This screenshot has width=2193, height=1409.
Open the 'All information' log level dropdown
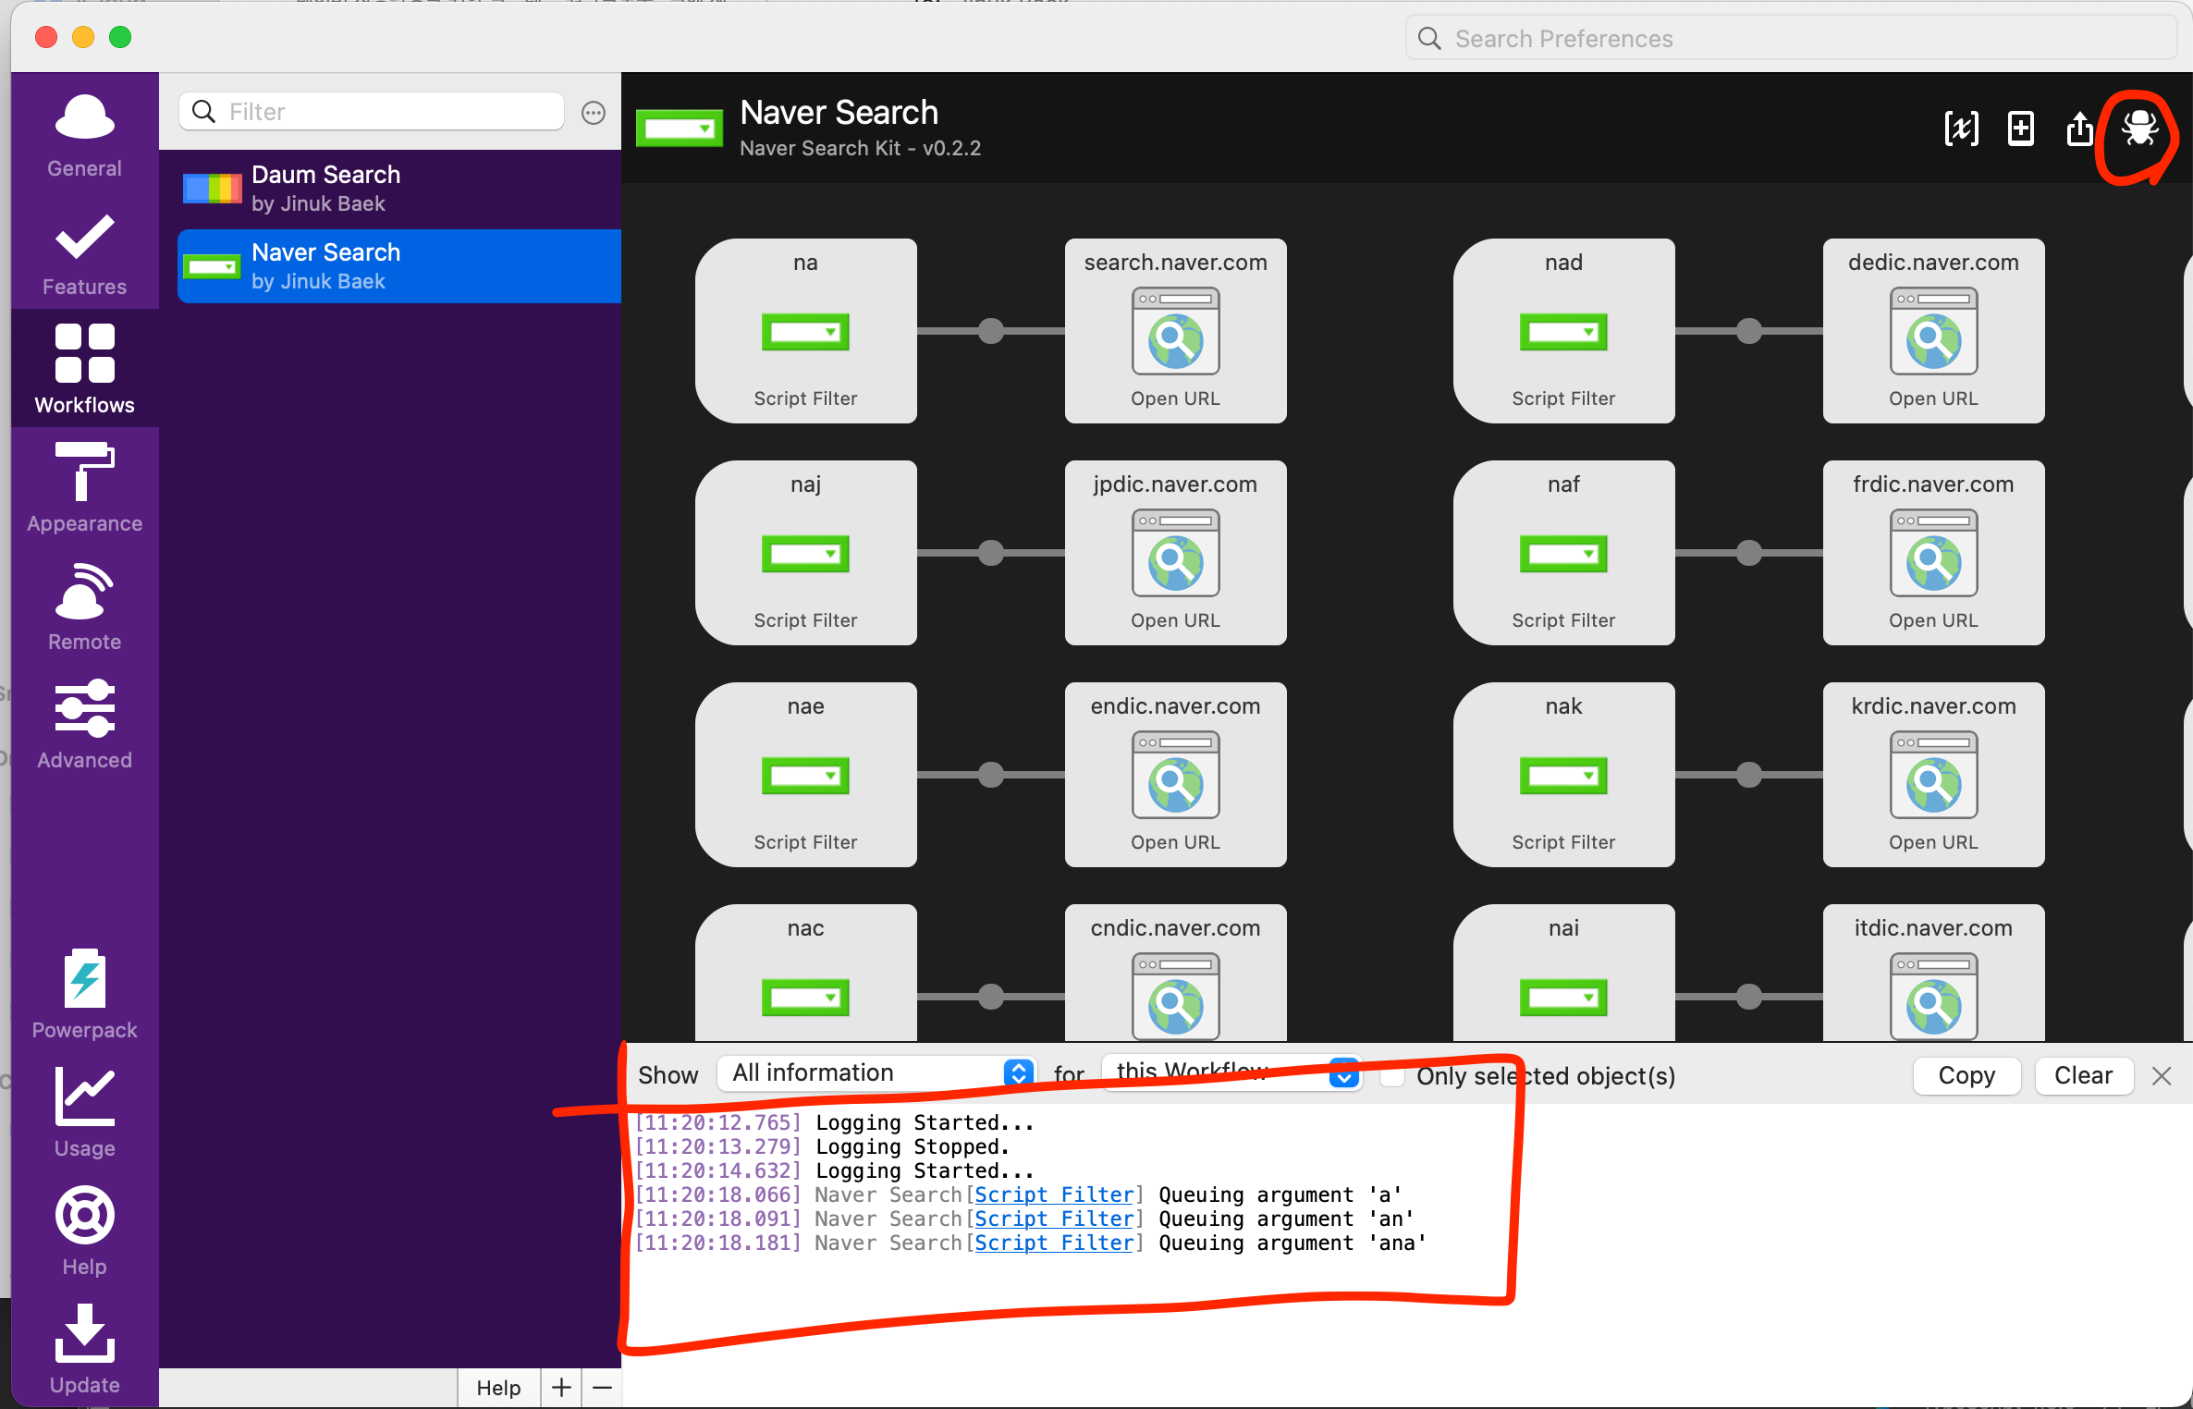point(876,1073)
